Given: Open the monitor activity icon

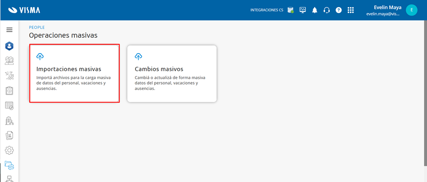Looking at the screenshot, I should tap(303, 10).
